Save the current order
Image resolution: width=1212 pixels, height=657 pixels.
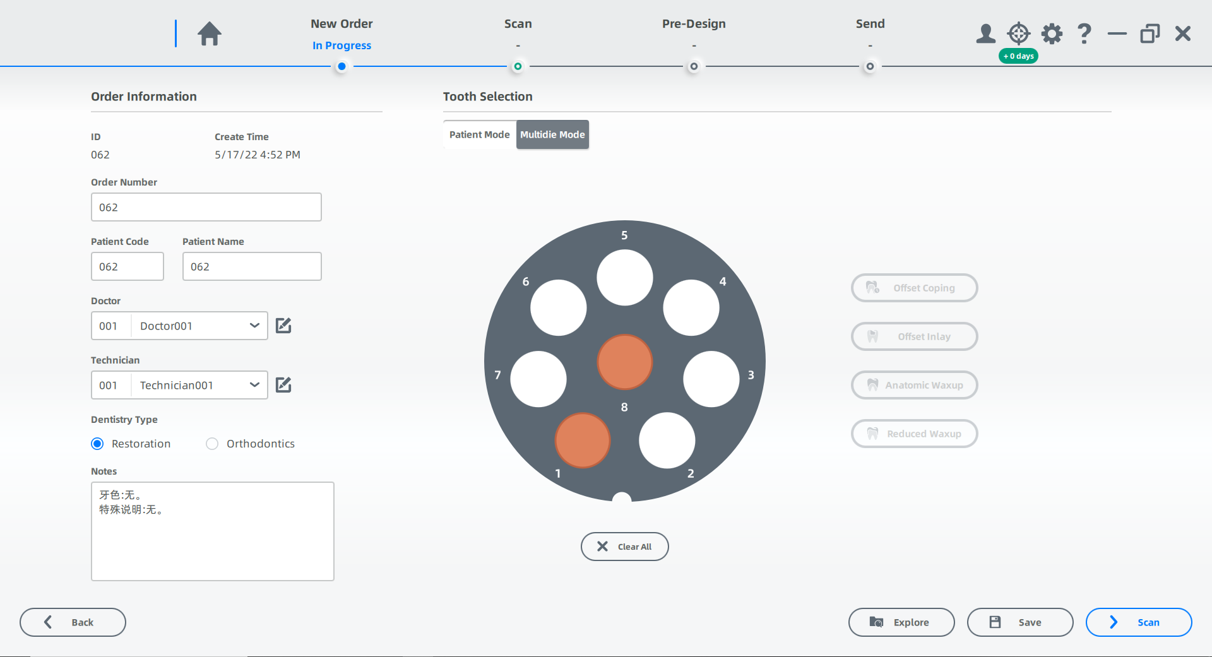[x=1019, y=622]
